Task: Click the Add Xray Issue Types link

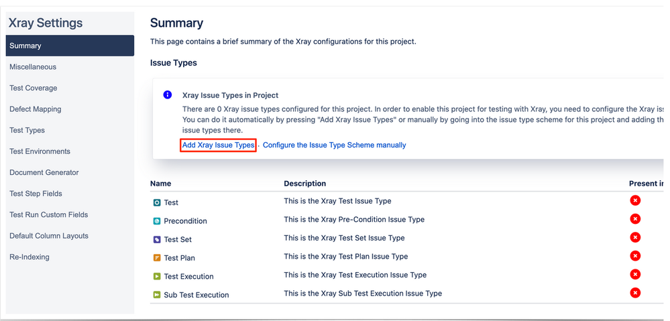Action: pos(219,145)
